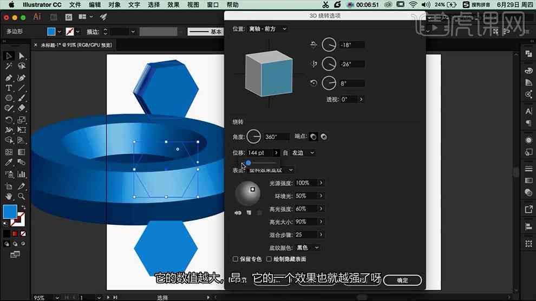Viewport: 536px width, 301px height.
Task: Expand the light intensity 100% arrow
Action: pyautogui.click(x=321, y=183)
